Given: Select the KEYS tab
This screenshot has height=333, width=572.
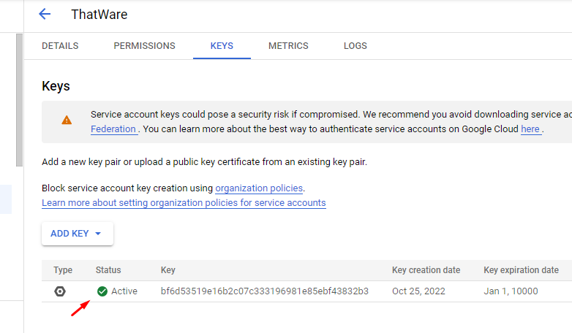Looking at the screenshot, I should pos(222,45).
